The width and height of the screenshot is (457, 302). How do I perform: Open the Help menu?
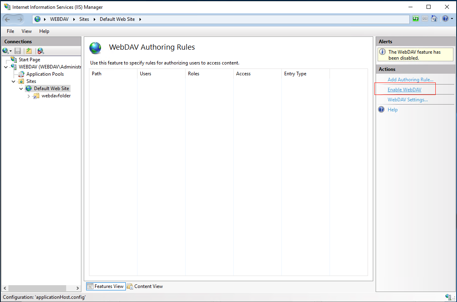click(44, 31)
